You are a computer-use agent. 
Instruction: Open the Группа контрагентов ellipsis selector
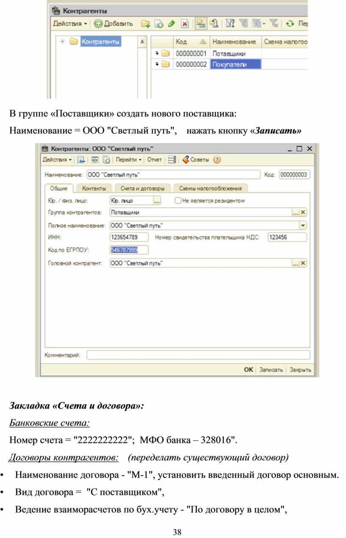tap(296, 213)
